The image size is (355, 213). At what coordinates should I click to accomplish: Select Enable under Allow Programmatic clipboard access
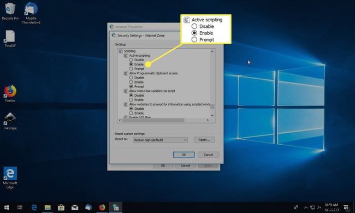[137, 82]
